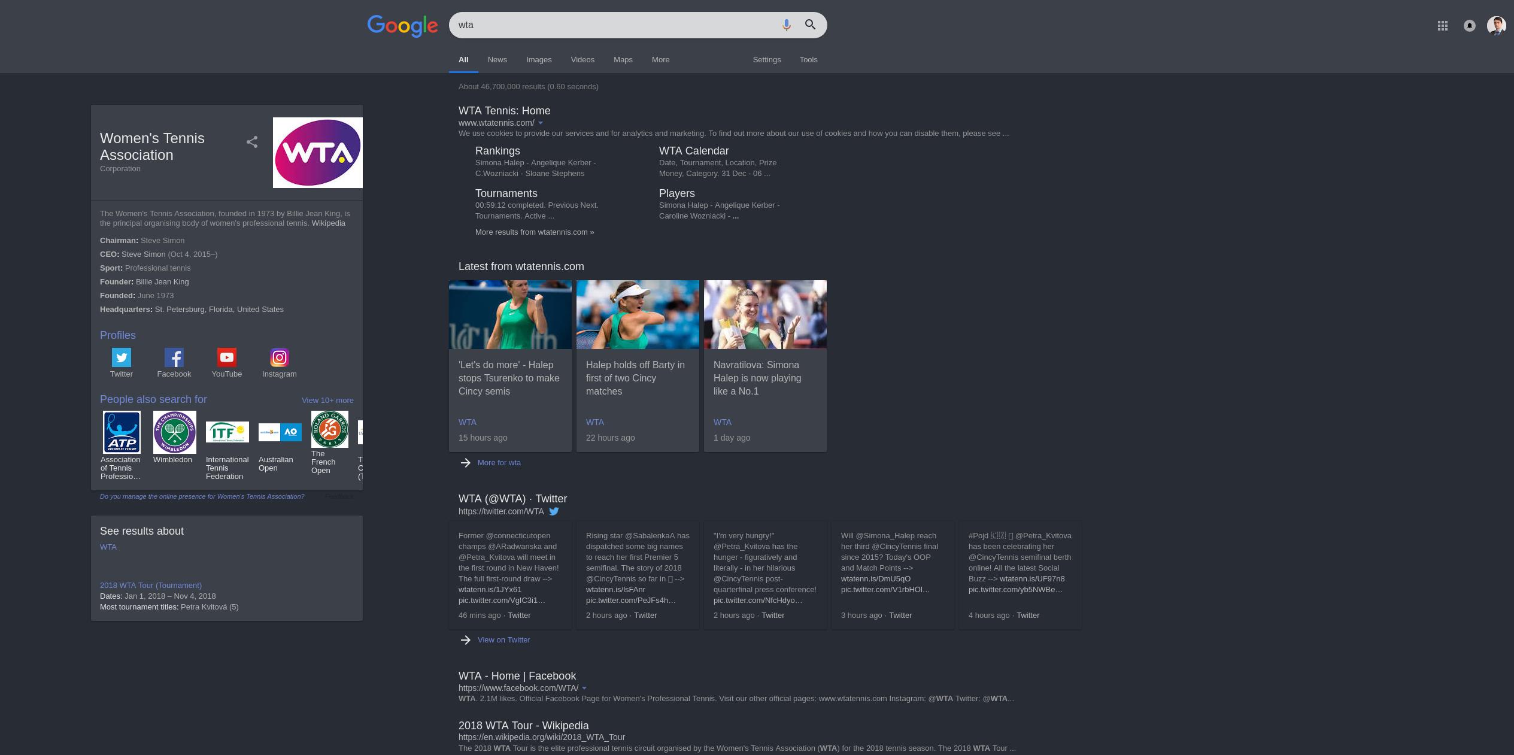
Task: Share the Women's Tennis Association panel
Action: pos(252,142)
